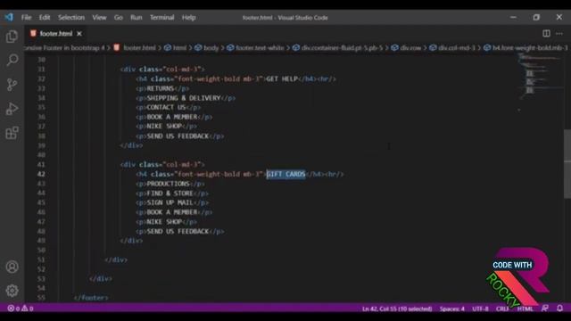The width and height of the screenshot is (571, 321).
Task: Split the editor to the right
Action: 546,34
